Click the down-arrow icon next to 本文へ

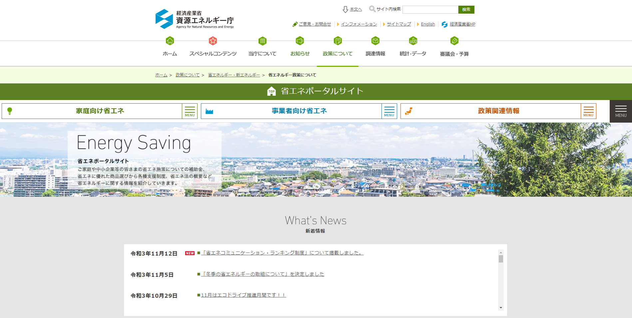[x=345, y=10]
